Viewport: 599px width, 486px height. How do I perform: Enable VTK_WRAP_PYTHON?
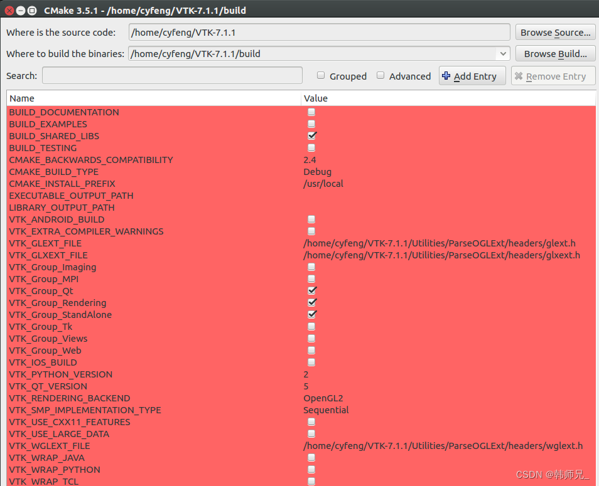click(x=311, y=469)
